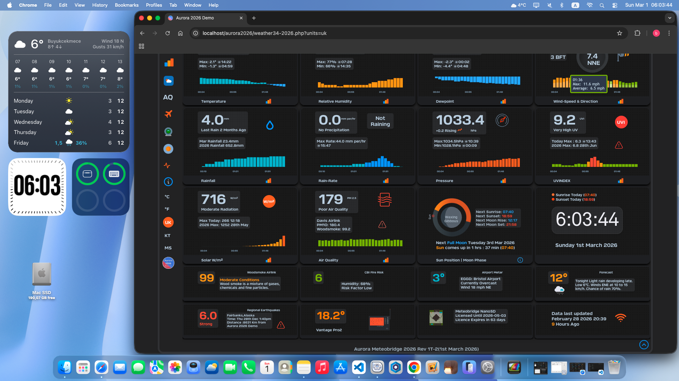Select the Aurora 2026 Demo tab
This screenshot has height=381, width=679.
tap(202, 18)
